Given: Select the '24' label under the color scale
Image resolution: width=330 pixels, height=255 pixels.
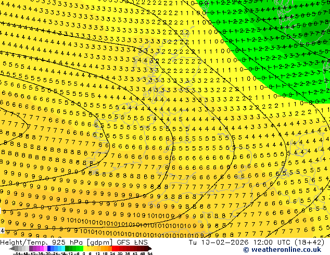Looking at the screenshot, I should pyautogui.click(x=112, y=253).
